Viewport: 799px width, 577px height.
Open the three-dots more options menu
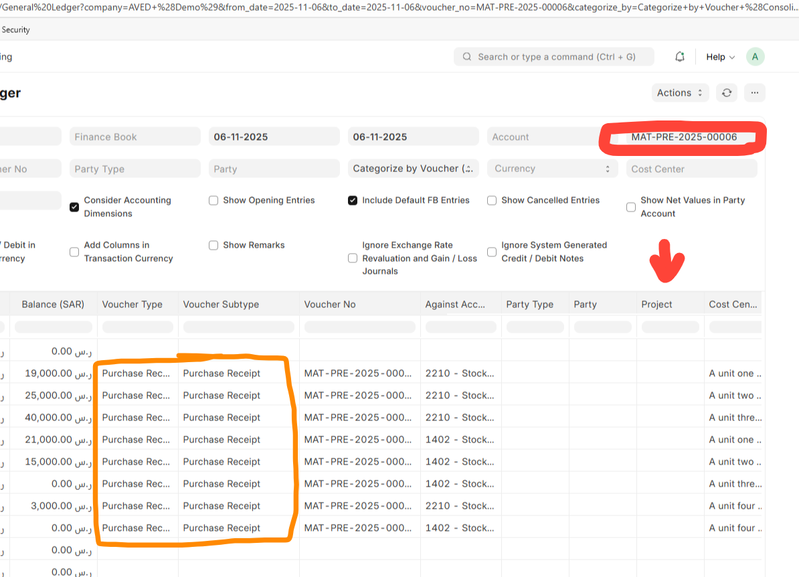pos(754,93)
